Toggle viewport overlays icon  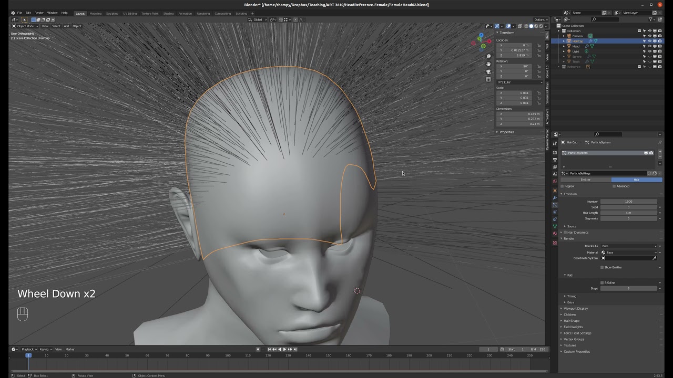[508, 26]
